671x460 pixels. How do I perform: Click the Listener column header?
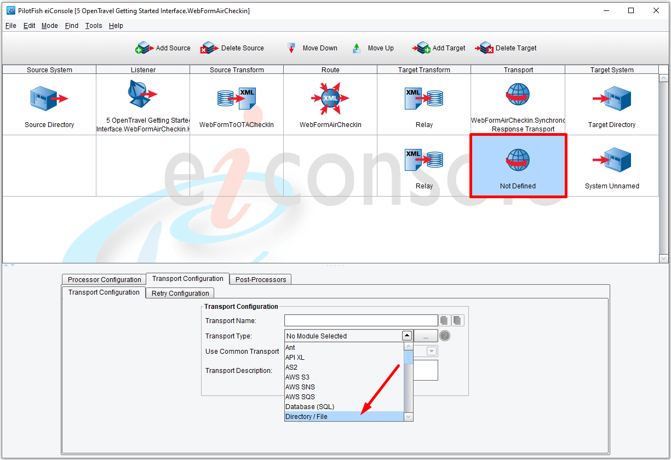click(143, 70)
